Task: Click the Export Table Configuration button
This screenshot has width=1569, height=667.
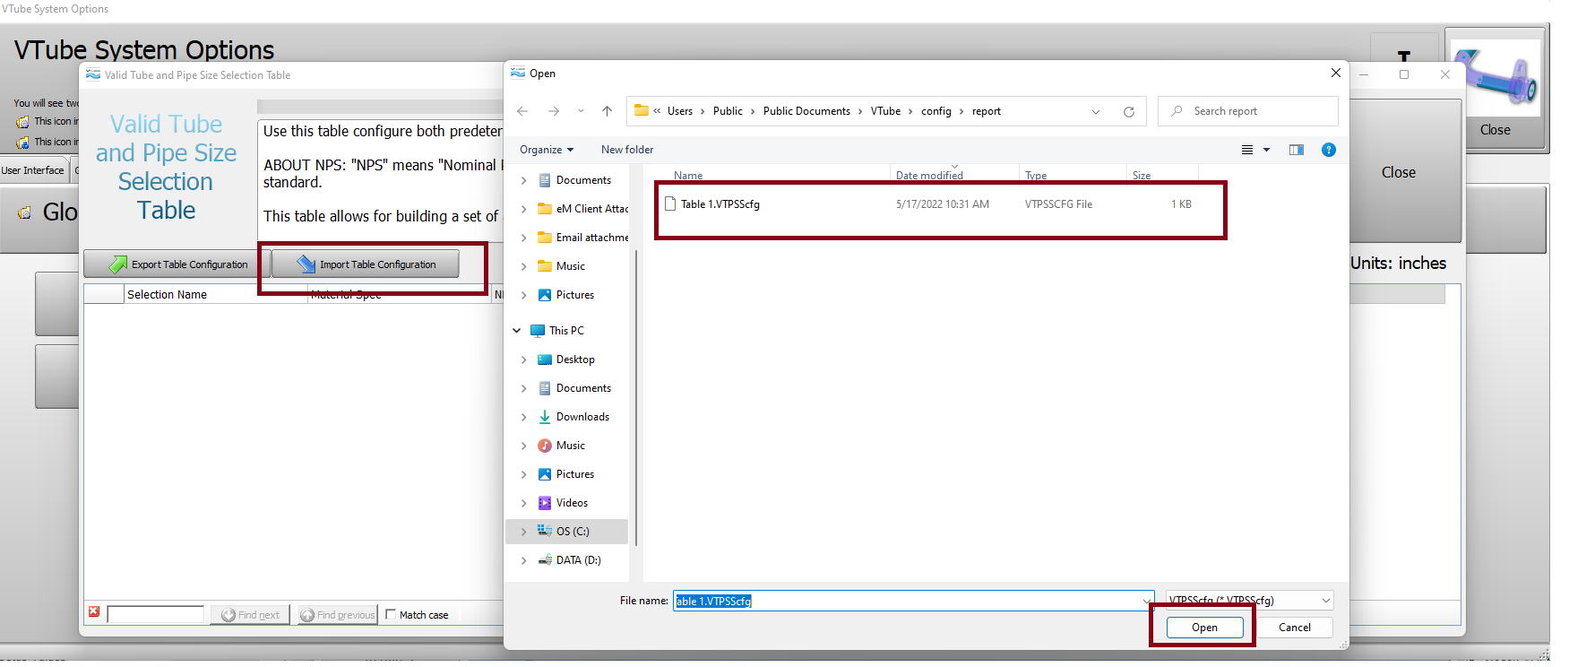Action: click(x=177, y=264)
